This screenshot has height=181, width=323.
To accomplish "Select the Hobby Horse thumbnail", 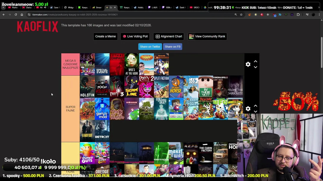I will click(176, 87).
